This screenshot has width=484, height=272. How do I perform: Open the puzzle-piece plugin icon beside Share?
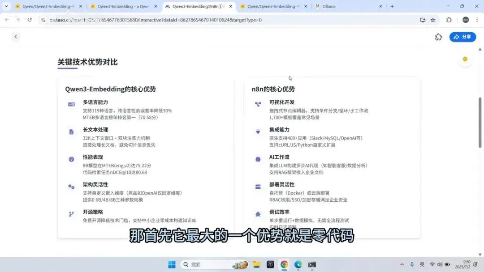coord(438,37)
